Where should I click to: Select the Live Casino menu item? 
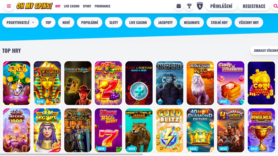72,6
